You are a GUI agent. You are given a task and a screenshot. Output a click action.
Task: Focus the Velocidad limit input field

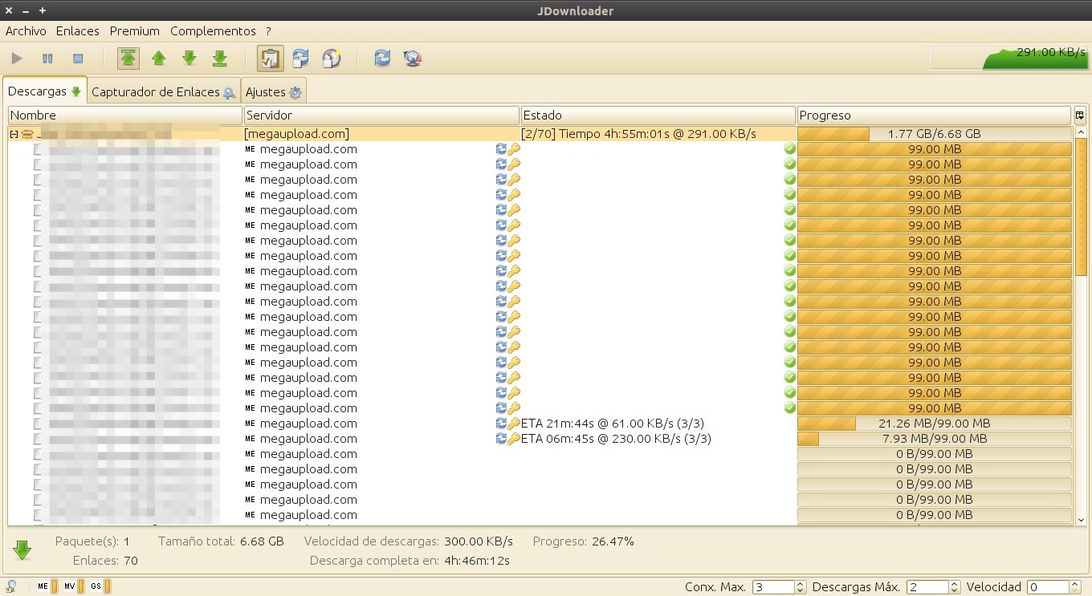1047,587
